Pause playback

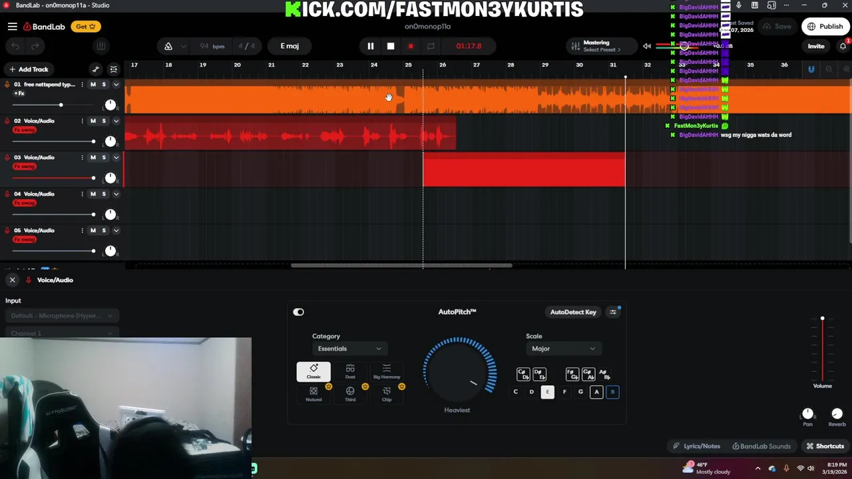pos(371,46)
